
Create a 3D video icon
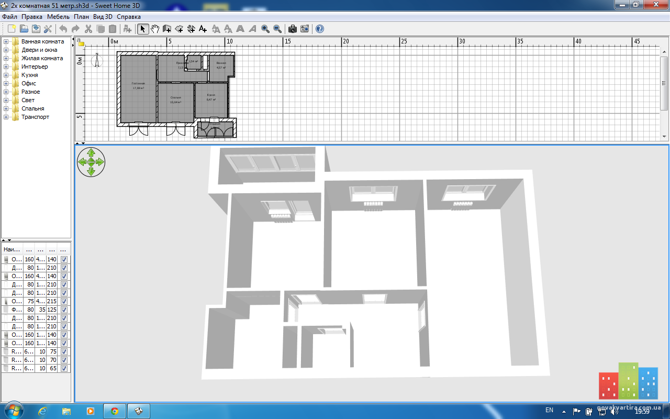tap(305, 29)
